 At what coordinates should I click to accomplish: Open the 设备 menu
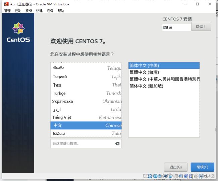pos(50,11)
